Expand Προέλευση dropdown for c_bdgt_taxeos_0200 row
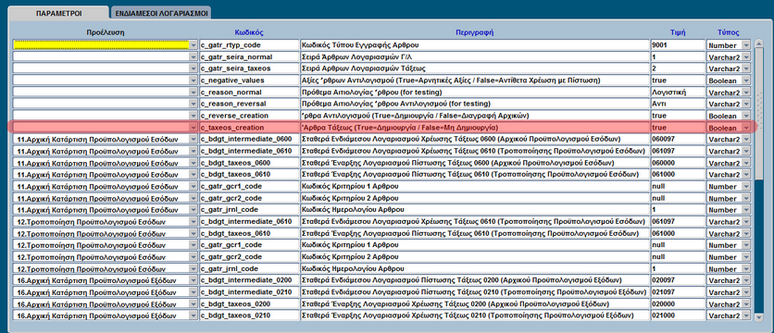774x333 pixels. click(x=193, y=303)
